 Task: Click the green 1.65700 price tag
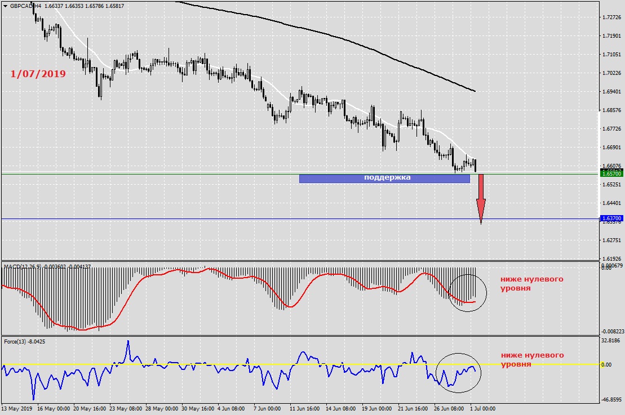point(611,174)
